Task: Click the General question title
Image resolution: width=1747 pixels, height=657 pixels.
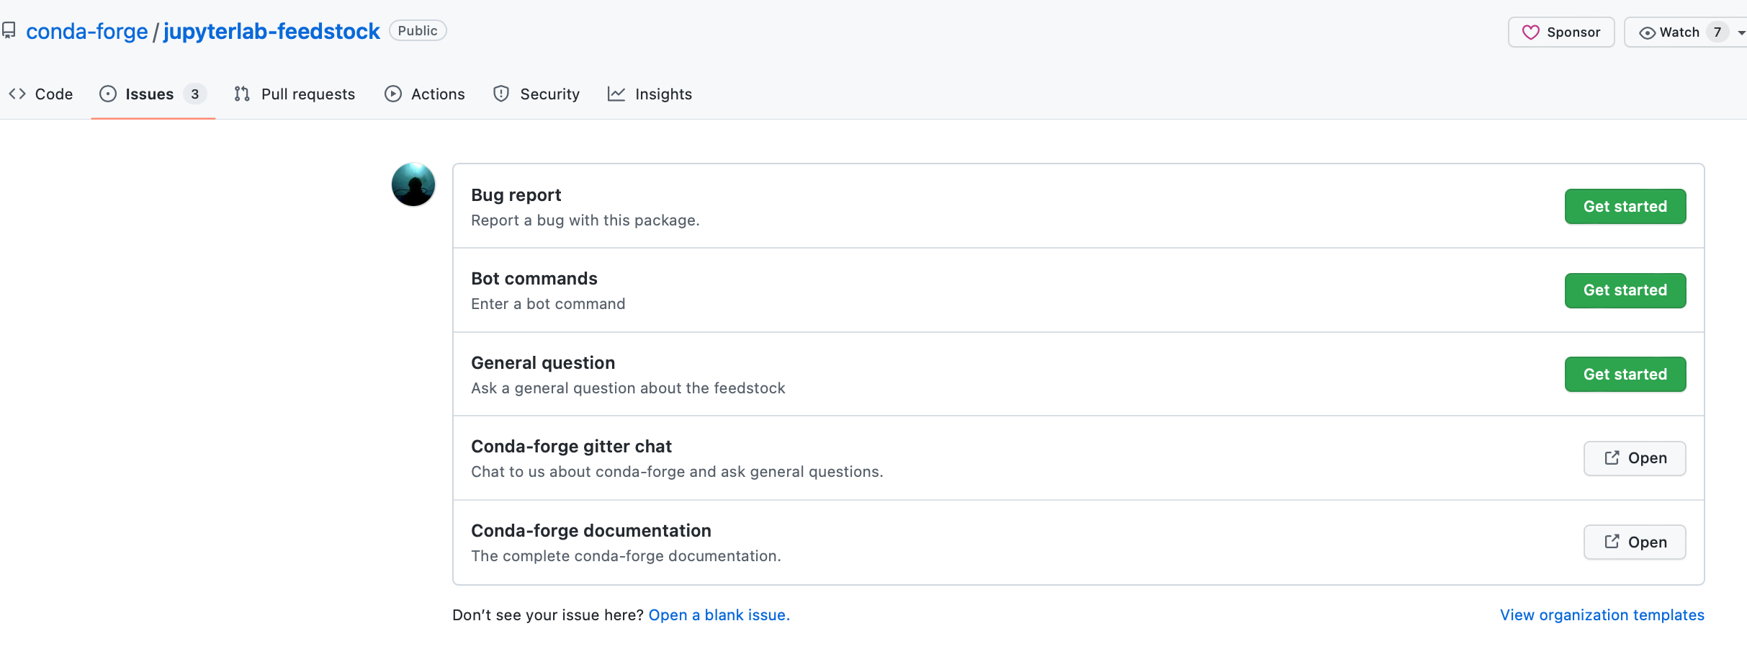Action: [x=543, y=363]
